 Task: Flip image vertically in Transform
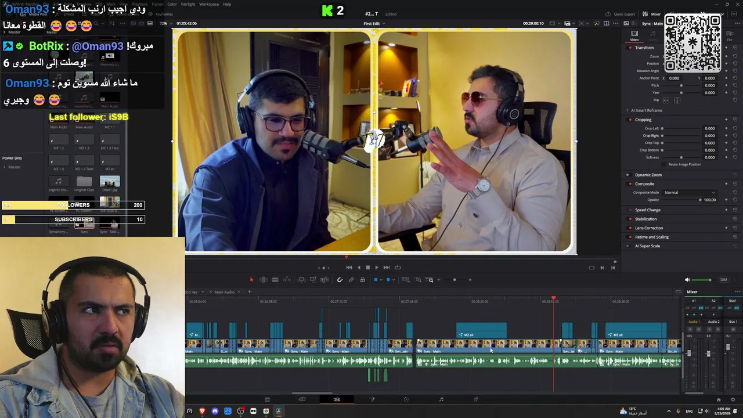pyautogui.click(x=677, y=100)
